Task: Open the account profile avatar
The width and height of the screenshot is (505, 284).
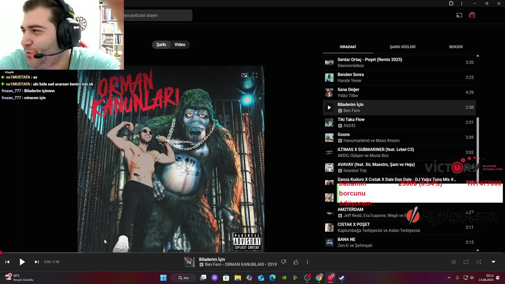Action: tap(472, 15)
